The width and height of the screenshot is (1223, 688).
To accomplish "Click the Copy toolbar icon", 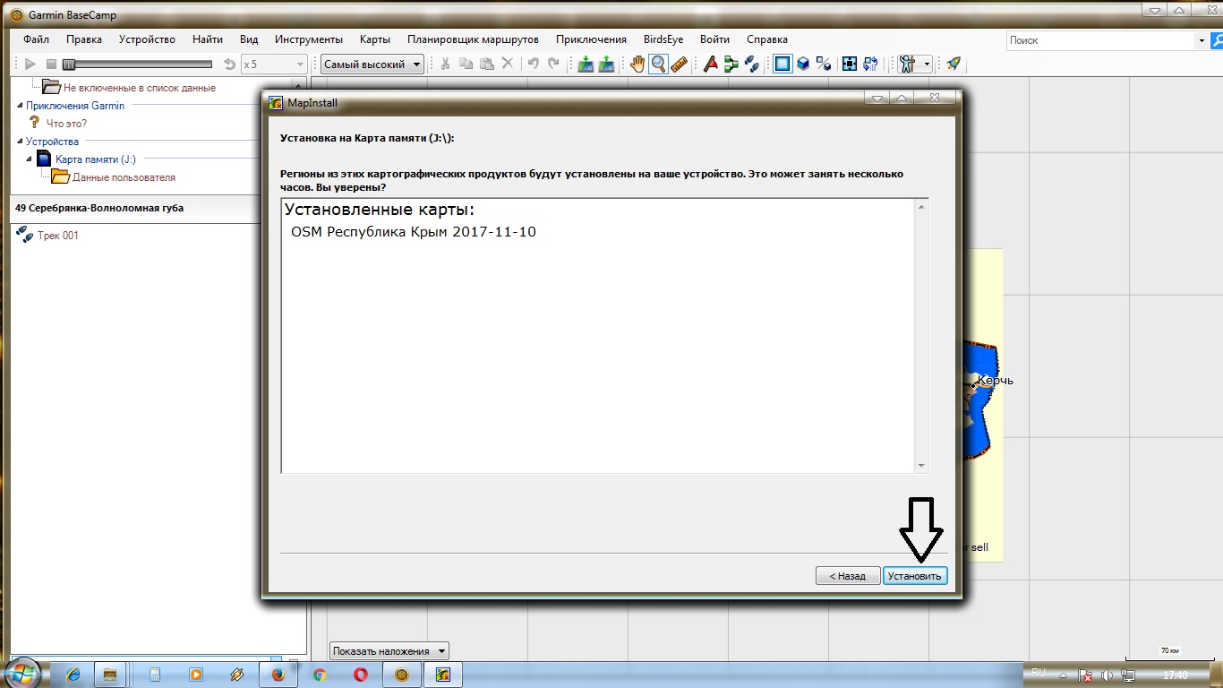I will [466, 64].
